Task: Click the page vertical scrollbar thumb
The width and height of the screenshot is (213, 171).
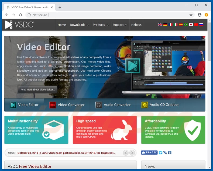Action: pyautogui.click(x=209, y=42)
